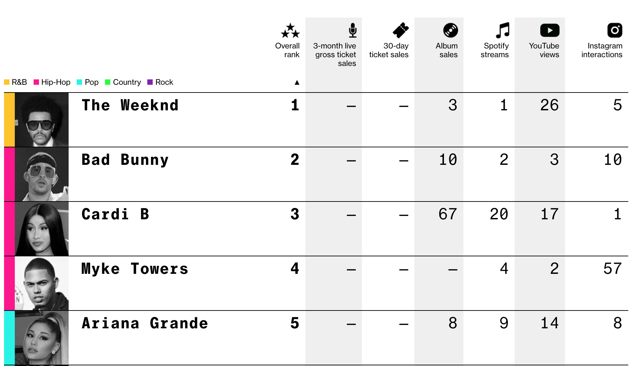The image size is (635, 366).
Task: Click the YouTube views play icon
Action: point(550,30)
